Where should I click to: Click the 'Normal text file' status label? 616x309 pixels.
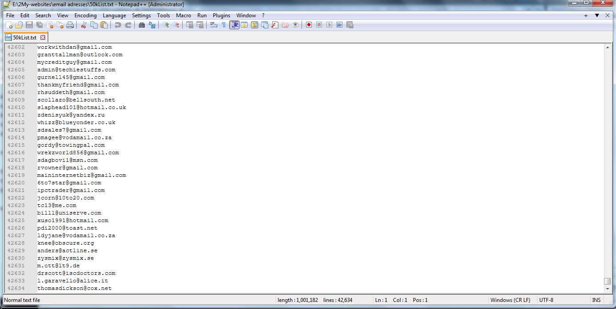[x=22, y=300]
